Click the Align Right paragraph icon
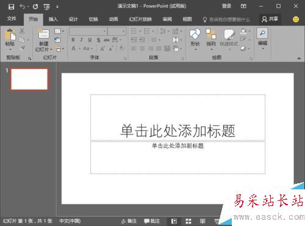Screen dimensions: 305x226 coord(151,49)
